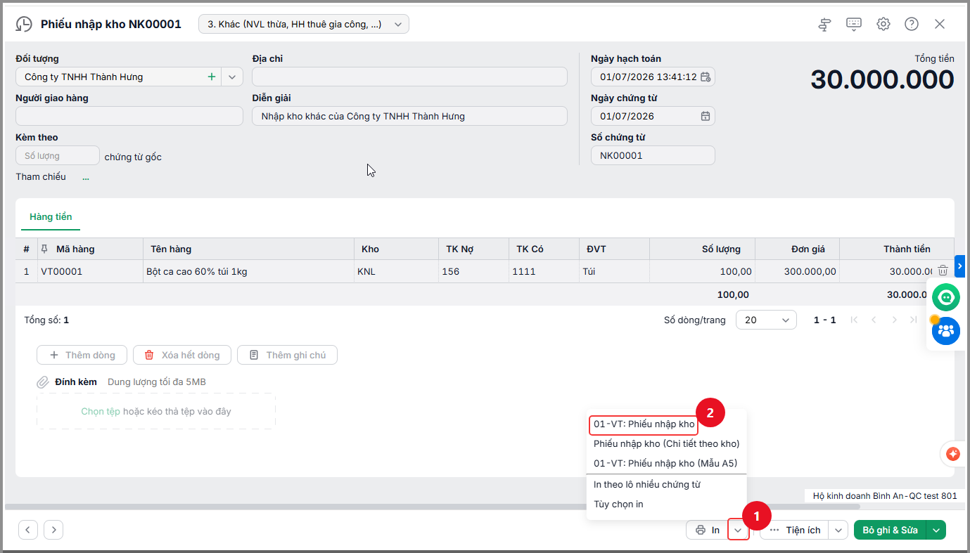Select 01-VT: Phiếu nhập kho print template
This screenshot has width=970, height=553.
644,424
